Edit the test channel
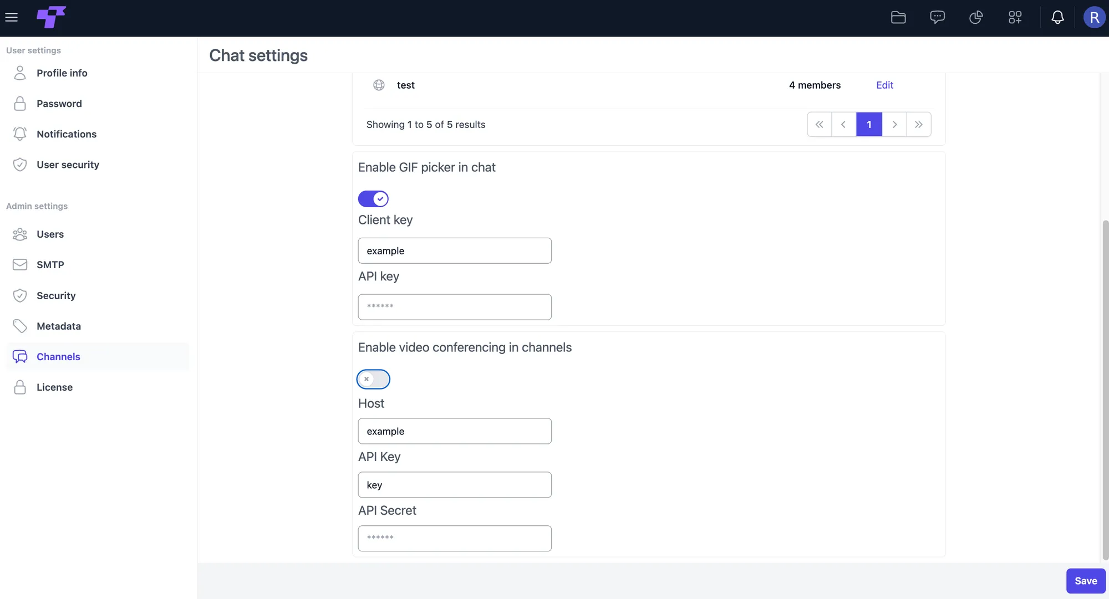 (x=884, y=85)
